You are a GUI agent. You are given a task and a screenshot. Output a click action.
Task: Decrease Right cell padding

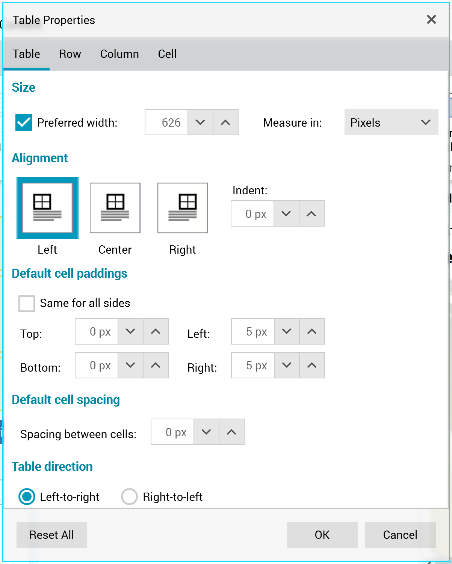point(287,365)
